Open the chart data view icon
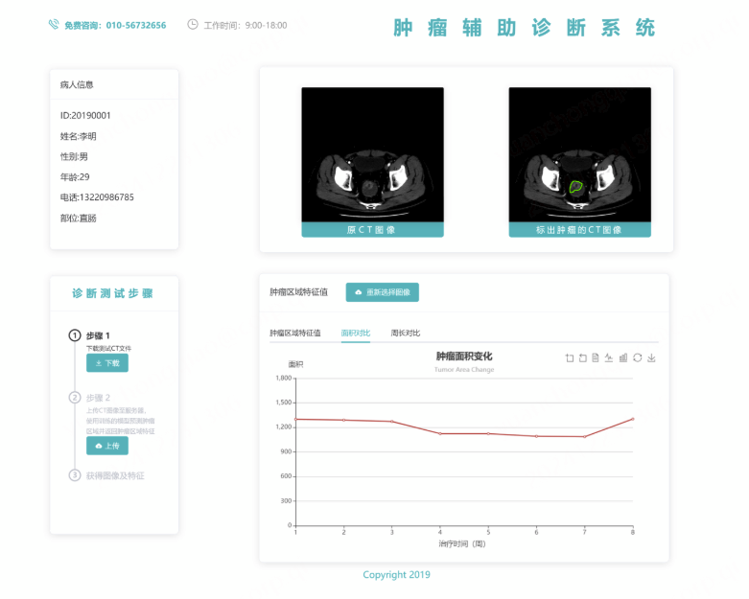The height and width of the screenshot is (599, 749). click(596, 358)
